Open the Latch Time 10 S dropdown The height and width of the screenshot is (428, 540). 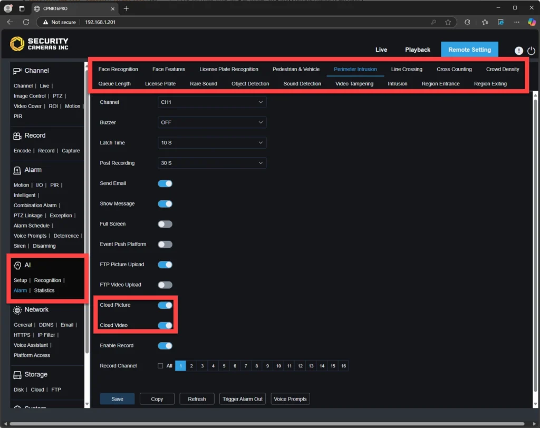click(x=212, y=143)
